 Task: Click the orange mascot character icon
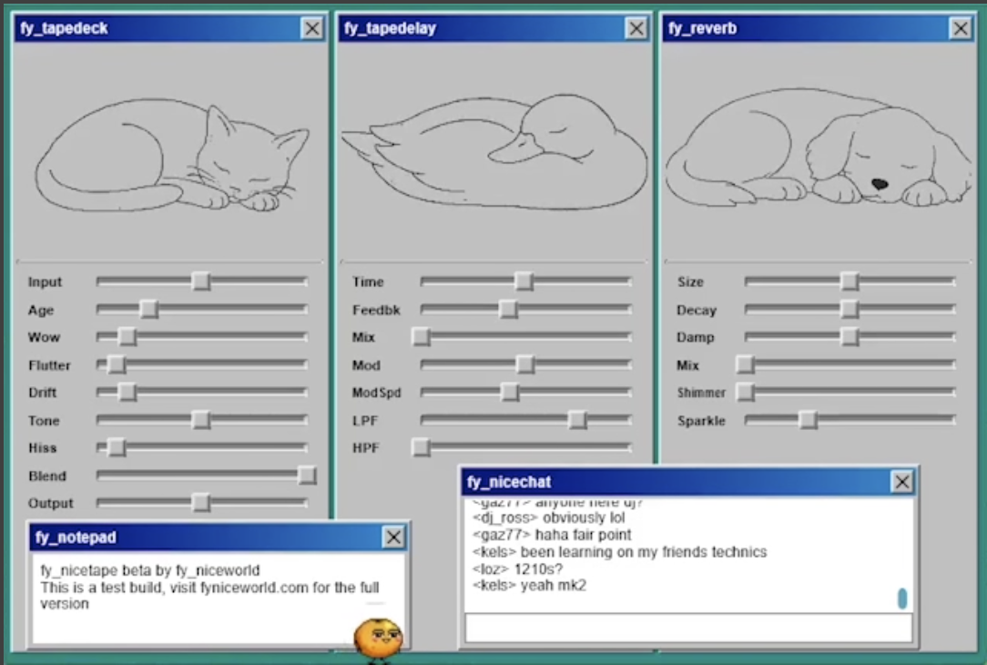point(378,637)
